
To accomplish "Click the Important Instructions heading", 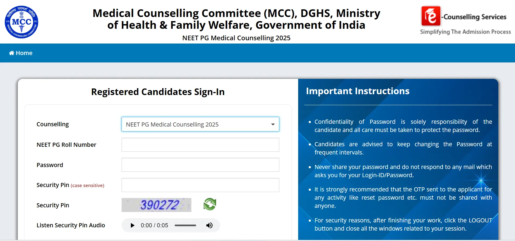I will tap(358, 91).
